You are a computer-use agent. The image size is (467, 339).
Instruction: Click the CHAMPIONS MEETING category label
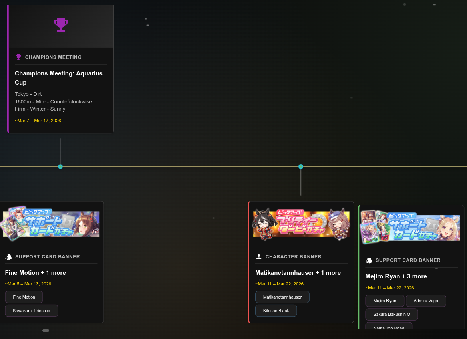tap(53, 57)
